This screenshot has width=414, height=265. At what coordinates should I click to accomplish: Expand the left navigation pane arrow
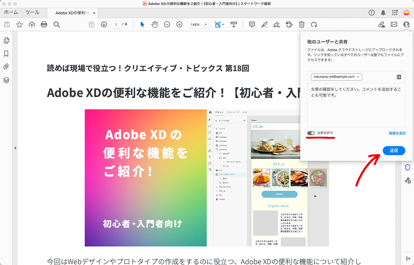15,148
